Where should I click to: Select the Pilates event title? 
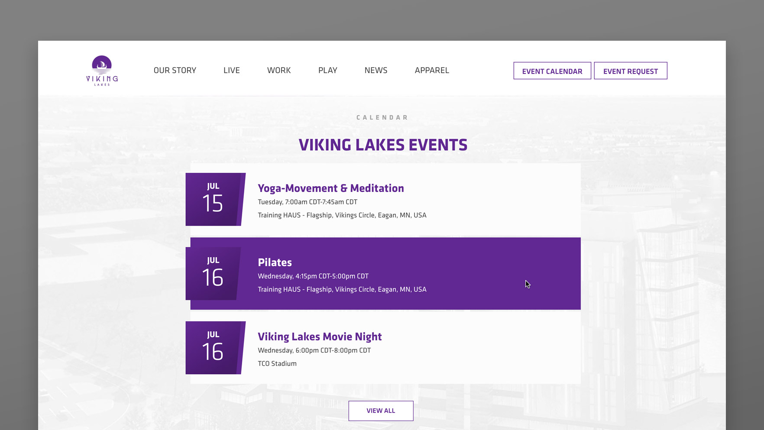[275, 262]
